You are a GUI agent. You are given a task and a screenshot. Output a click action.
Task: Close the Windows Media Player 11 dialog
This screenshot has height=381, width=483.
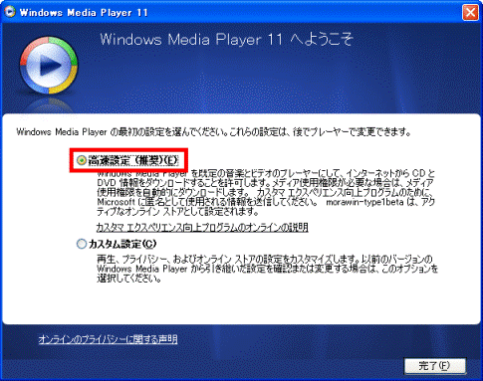(470, 13)
